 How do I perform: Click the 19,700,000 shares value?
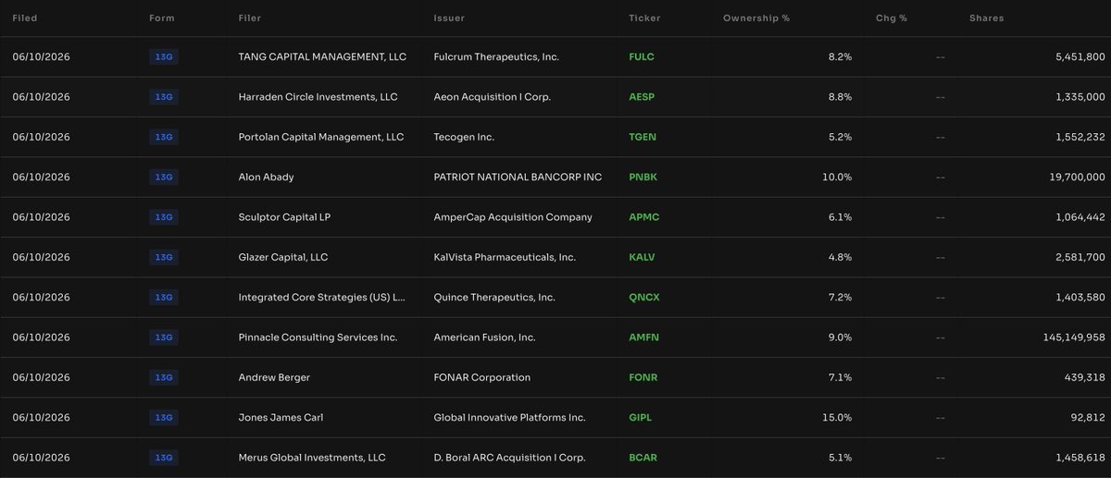point(1077,178)
